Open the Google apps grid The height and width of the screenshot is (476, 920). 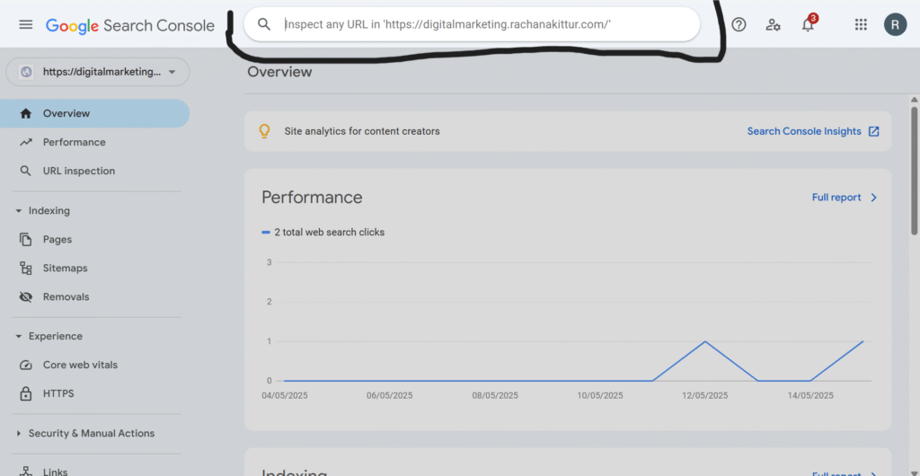861,24
